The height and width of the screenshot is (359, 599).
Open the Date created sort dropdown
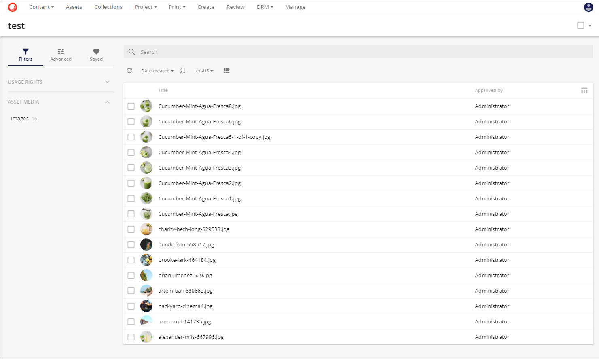tap(157, 70)
